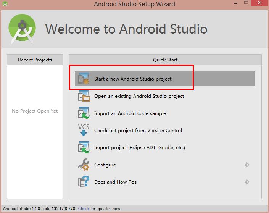Viewport: 269px width, 213px height.
Task: Expand the Docs and How-Tos arrow
Action: coord(247,182)
